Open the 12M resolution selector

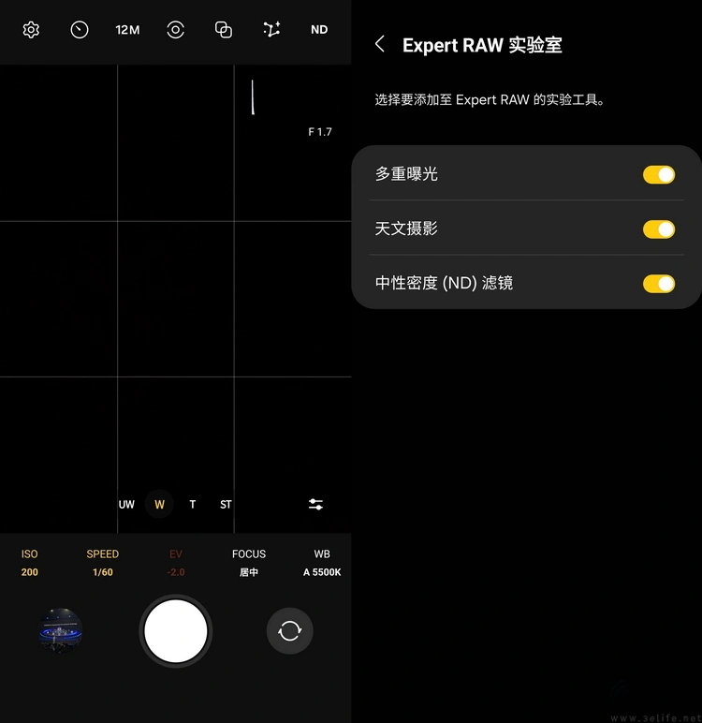(127, 30)
